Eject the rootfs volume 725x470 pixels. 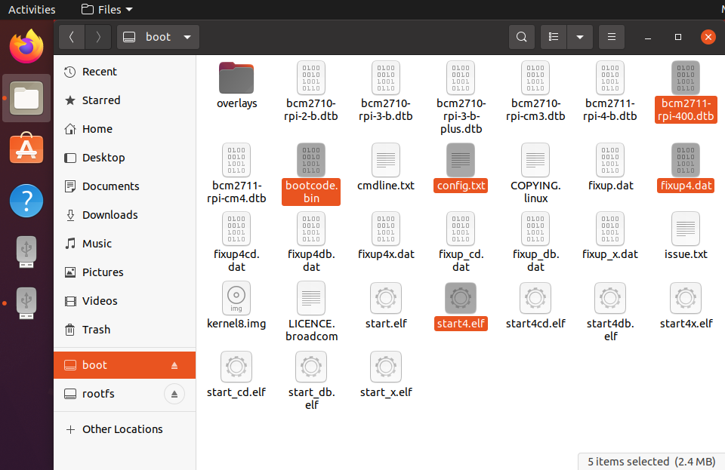pos(174,394)
